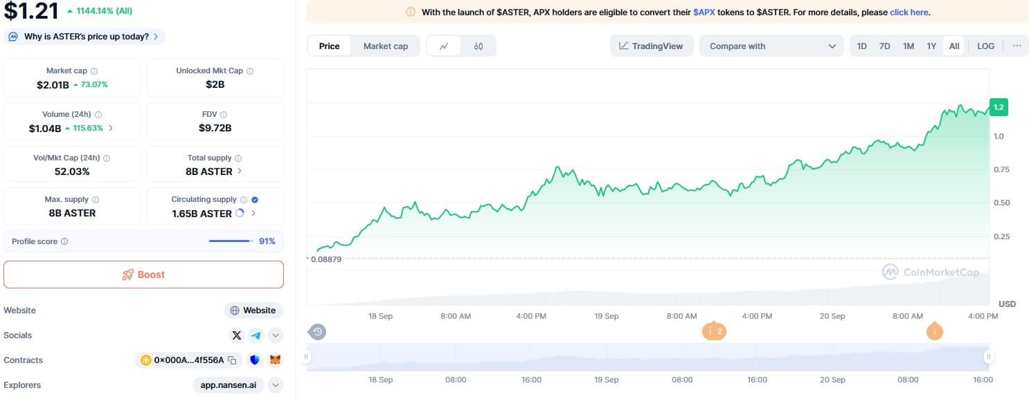Click the verified badge by Circulating supply
1029x399 pixels.
click(x=255, y=200)
